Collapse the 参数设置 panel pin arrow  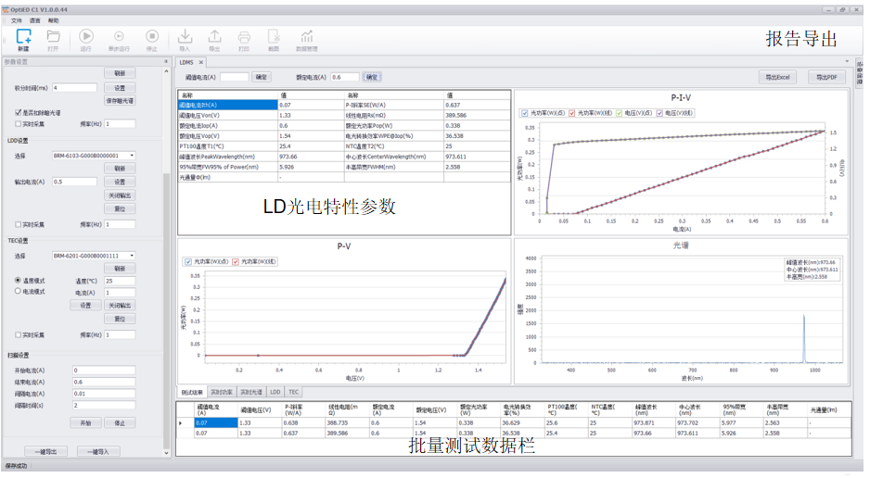166,62
